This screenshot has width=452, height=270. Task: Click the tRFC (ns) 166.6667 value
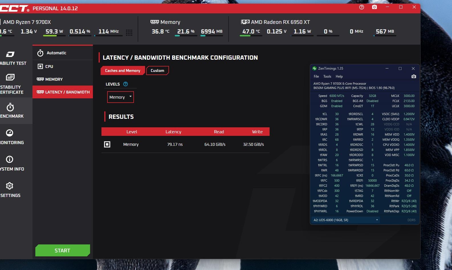tap(337, 175)
